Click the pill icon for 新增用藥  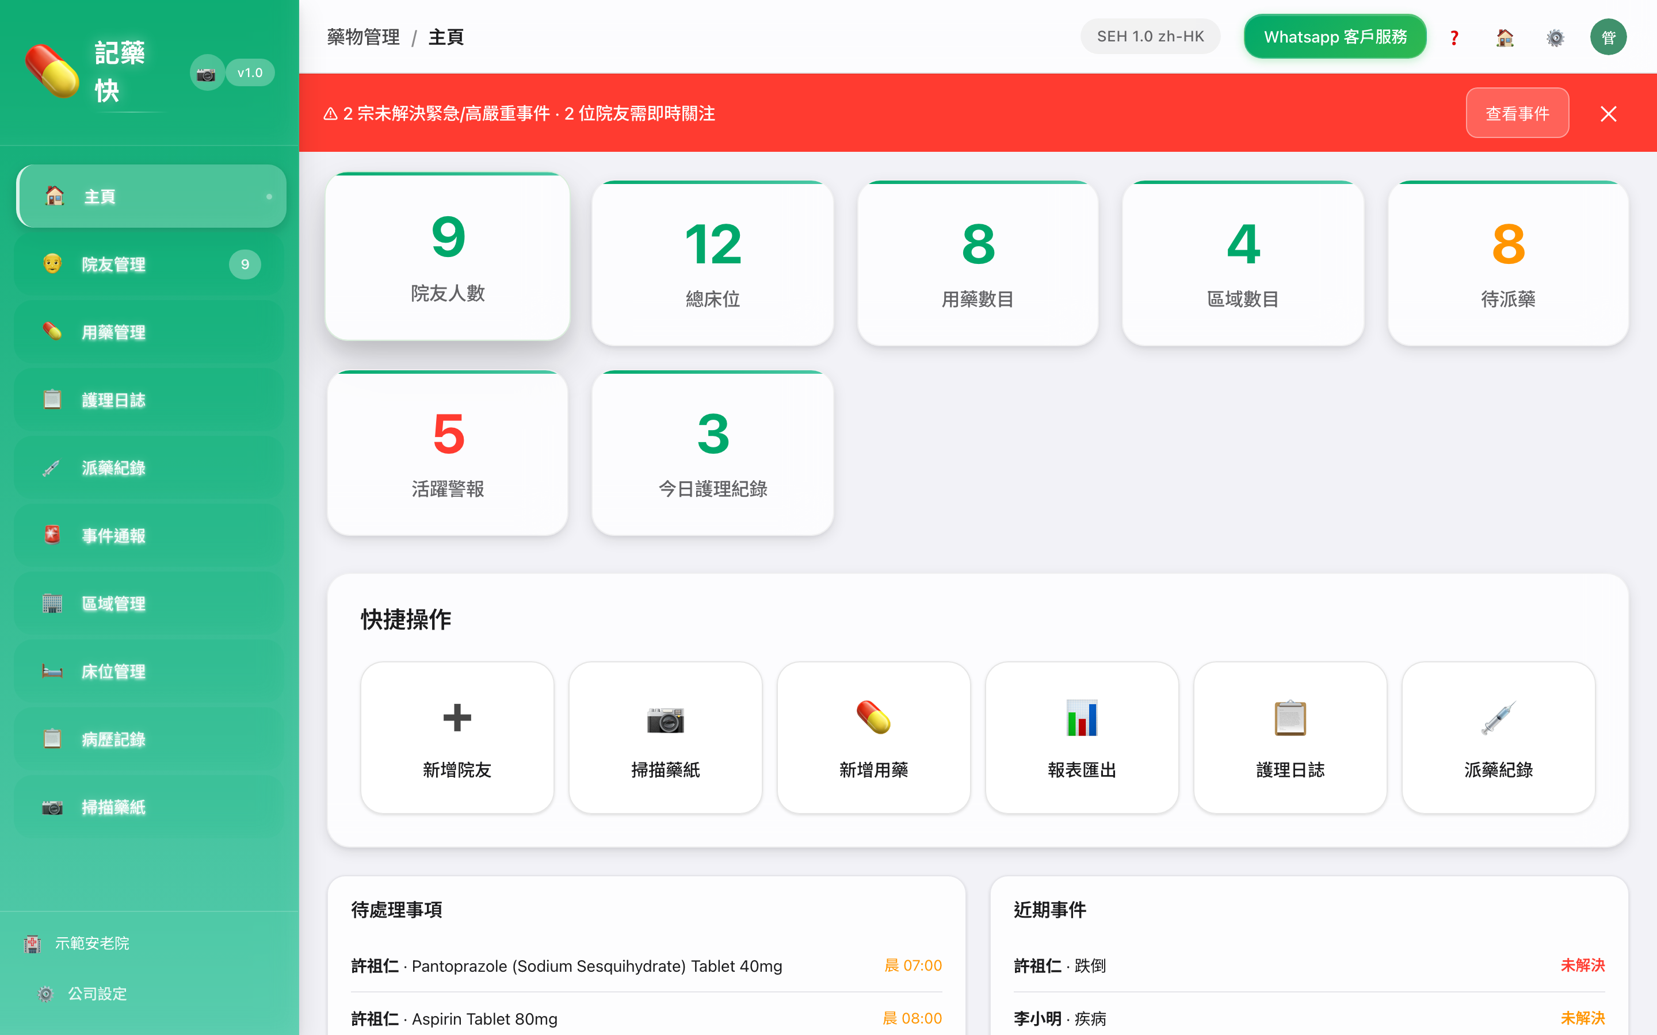pos(874,718)
